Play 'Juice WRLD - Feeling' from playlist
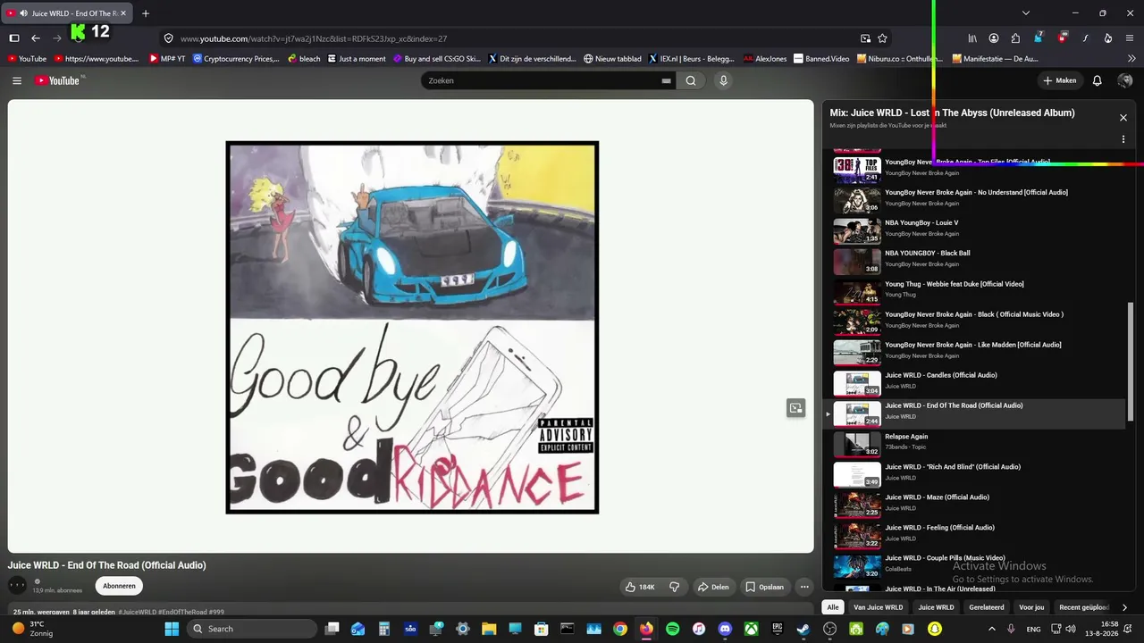Image resolution: width=1144 pixels, height=643 pixels. (974, 534)
